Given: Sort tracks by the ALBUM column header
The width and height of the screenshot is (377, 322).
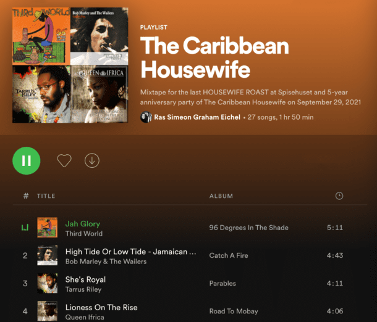Looking at the screenshot, I should click(x=221, y=196).
